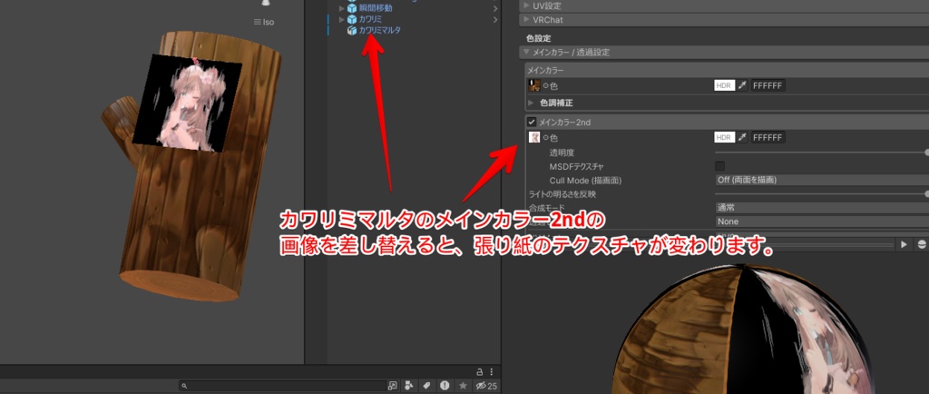
Task: Expand the 瞬間移動 hierarchy item
Action: click(341, 8)
